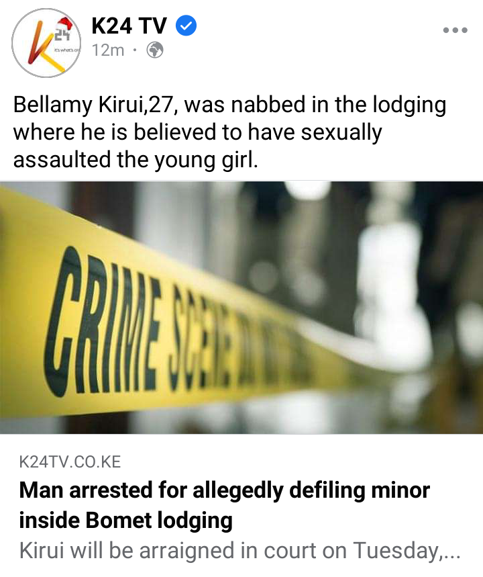The image size is (483, 577).
Task: Click the blue verified badge
Action: (186, 26)
